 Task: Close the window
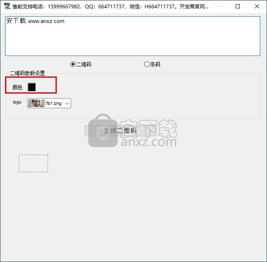[x=257, y=6]
